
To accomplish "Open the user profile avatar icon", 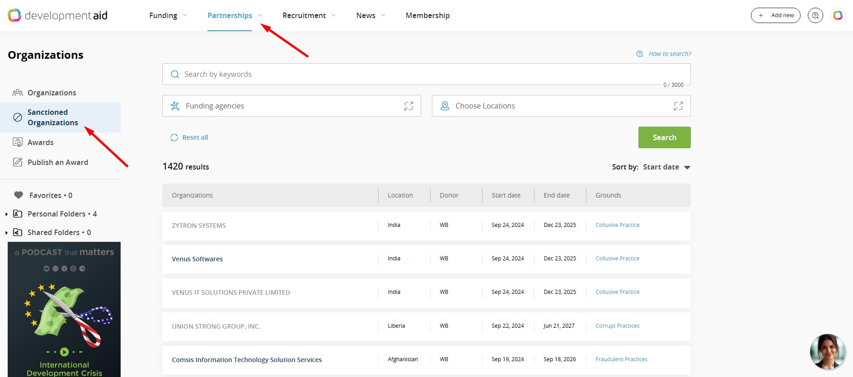I will click(838, 15).
